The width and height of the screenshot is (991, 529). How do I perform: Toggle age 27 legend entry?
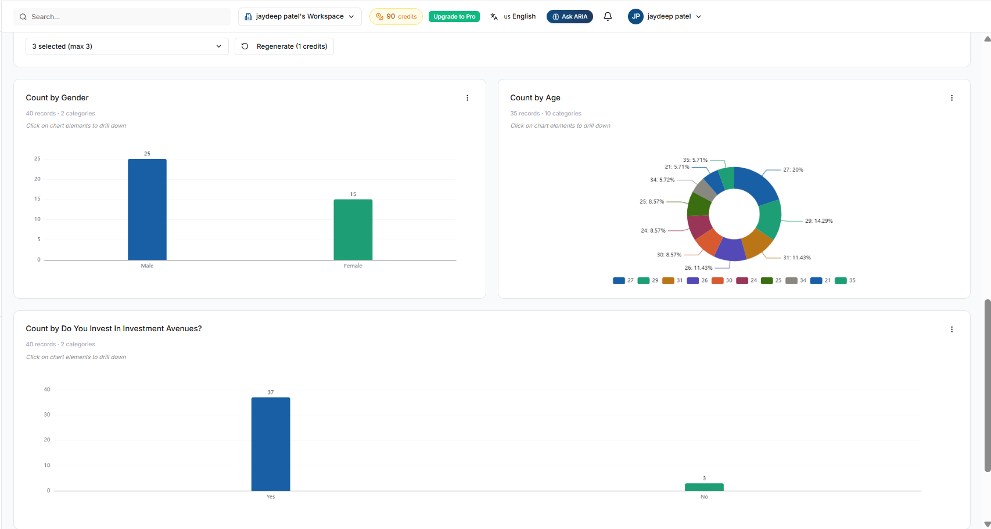coord(623,281)
